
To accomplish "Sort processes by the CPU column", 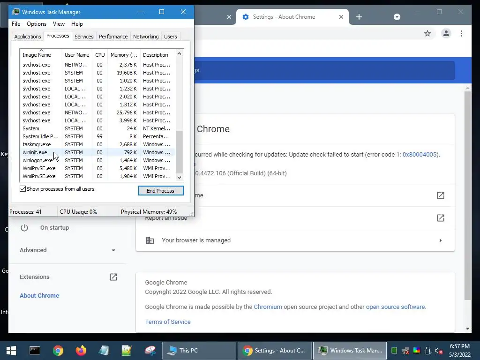I will point(100,55).
